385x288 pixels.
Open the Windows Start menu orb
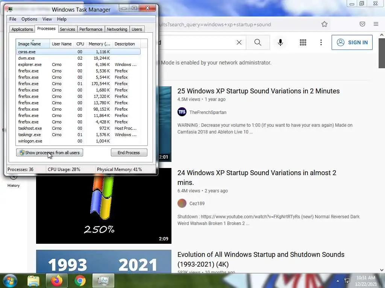[10, 281]
